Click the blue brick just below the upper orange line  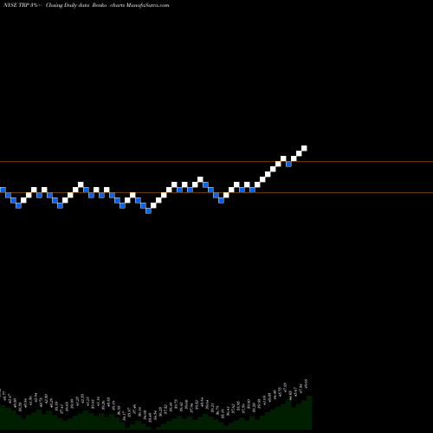[288, 164]
